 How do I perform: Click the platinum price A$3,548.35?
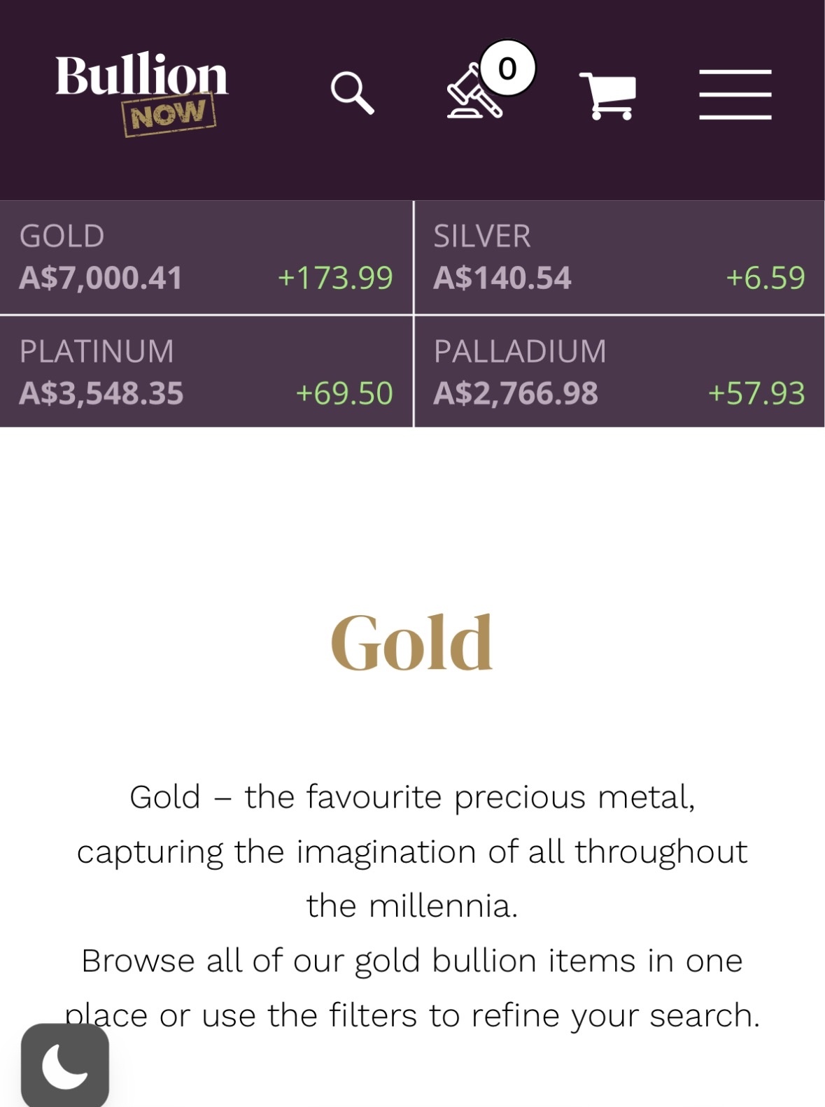click(x=101, y=392)
